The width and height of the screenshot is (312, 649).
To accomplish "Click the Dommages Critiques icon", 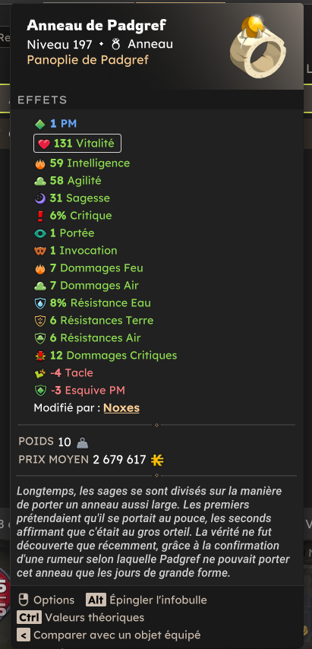I will [40, 356].
